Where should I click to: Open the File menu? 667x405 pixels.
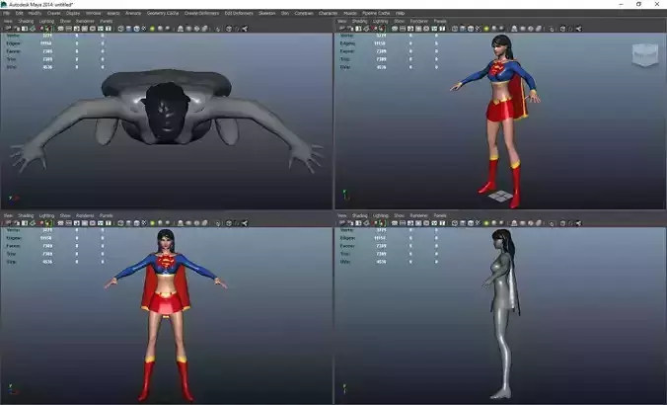coord(6,13)
